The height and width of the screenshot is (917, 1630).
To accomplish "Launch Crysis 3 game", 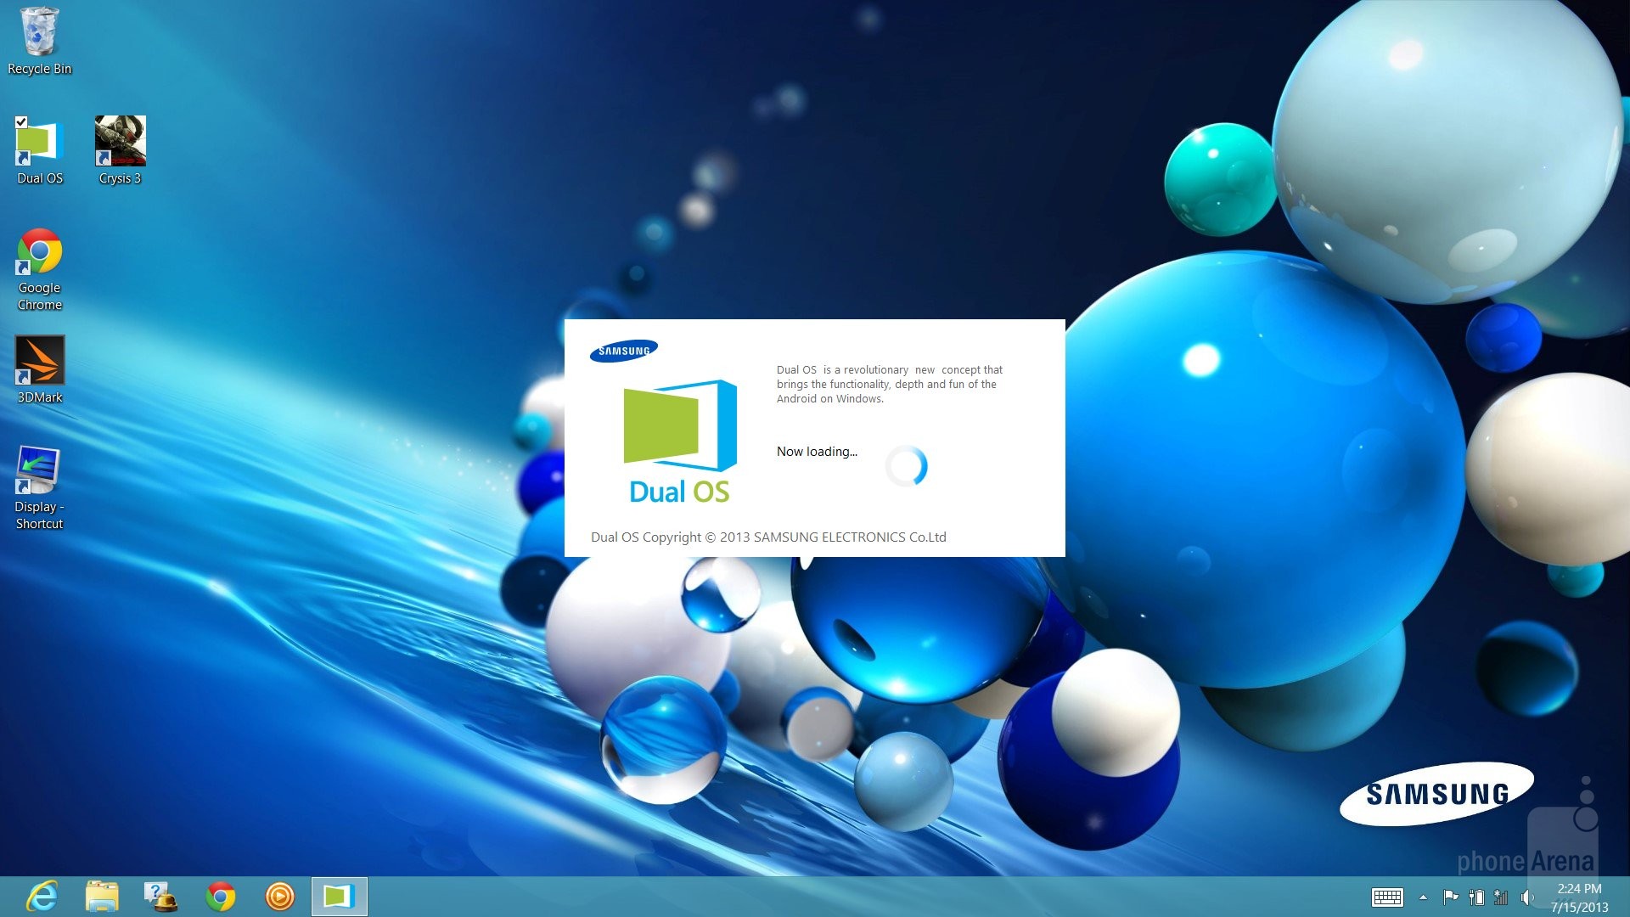I will tap(122, 143).
